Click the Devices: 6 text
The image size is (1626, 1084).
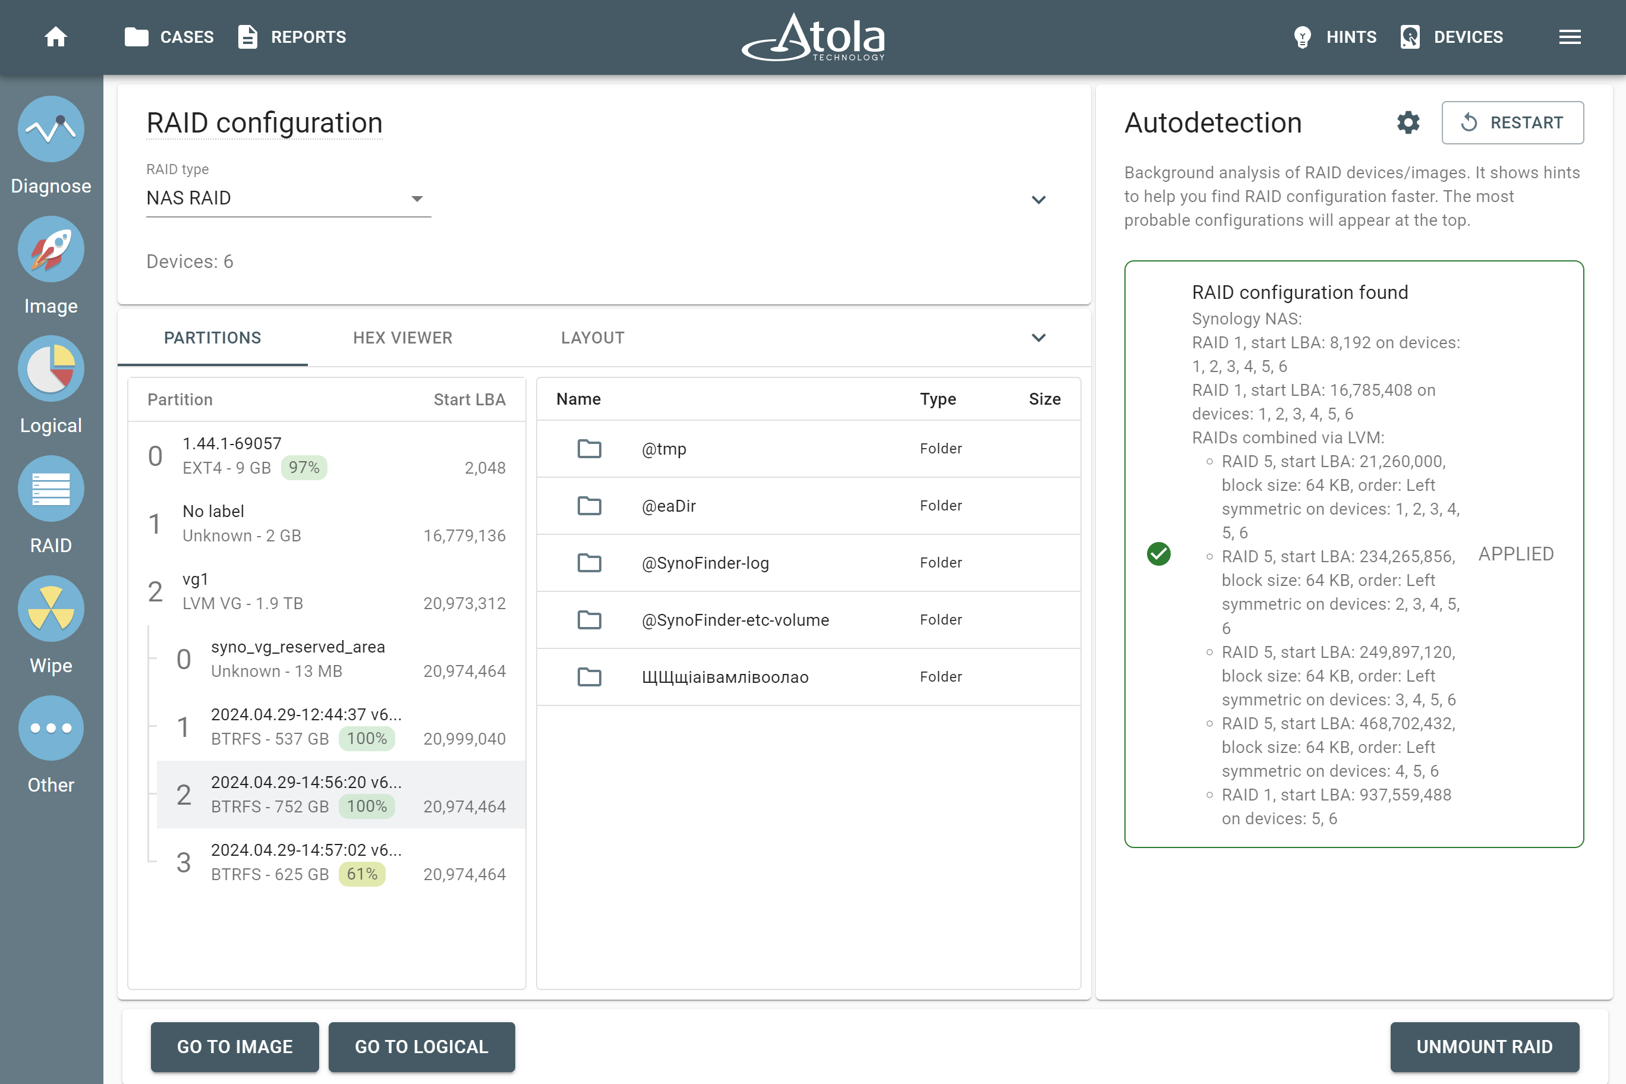(x=190, y=261)
